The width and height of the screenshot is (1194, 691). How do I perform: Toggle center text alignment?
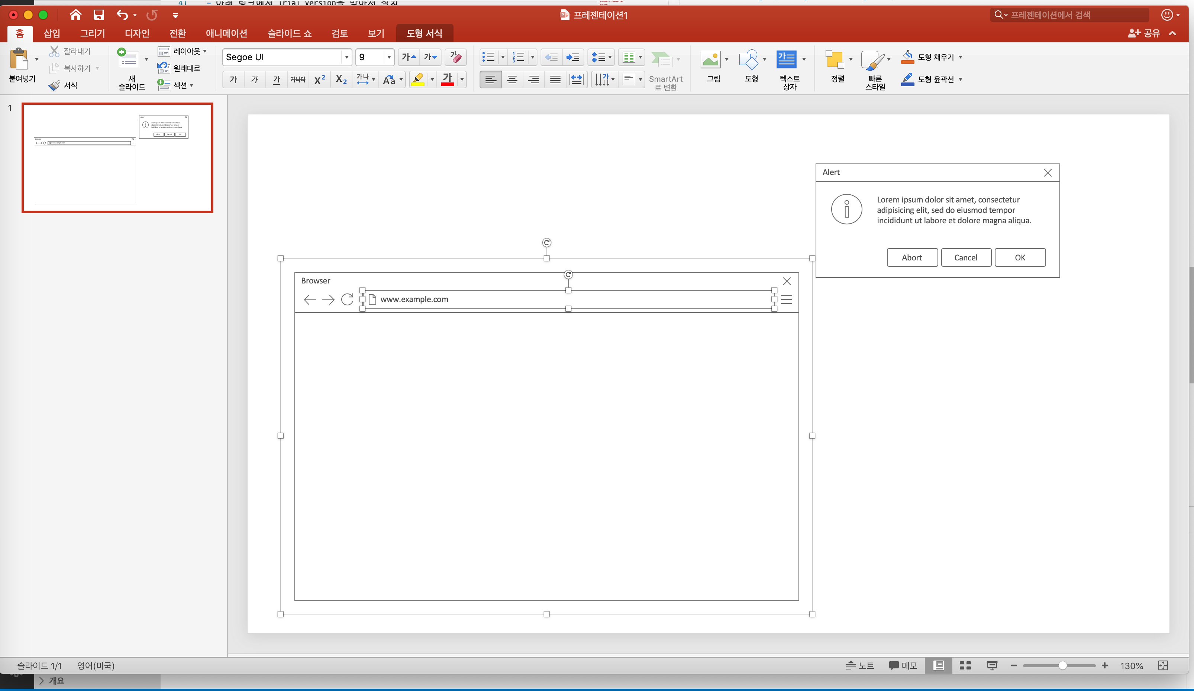(512, 80)
